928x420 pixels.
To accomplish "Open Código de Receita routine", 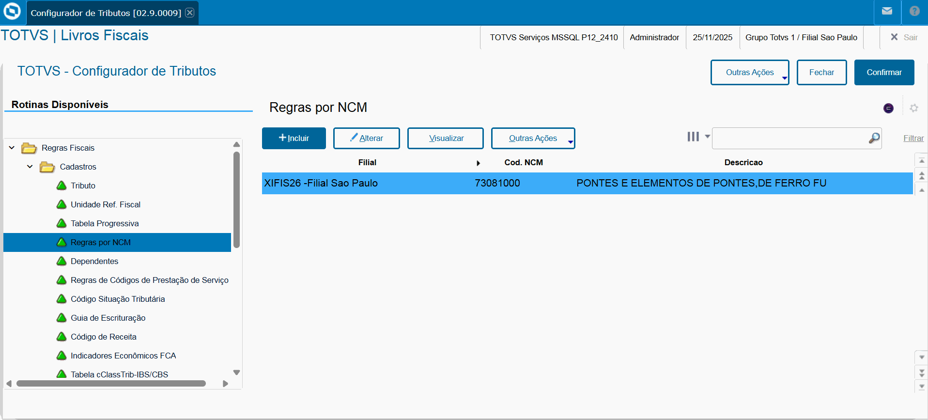I will [104, 337].
